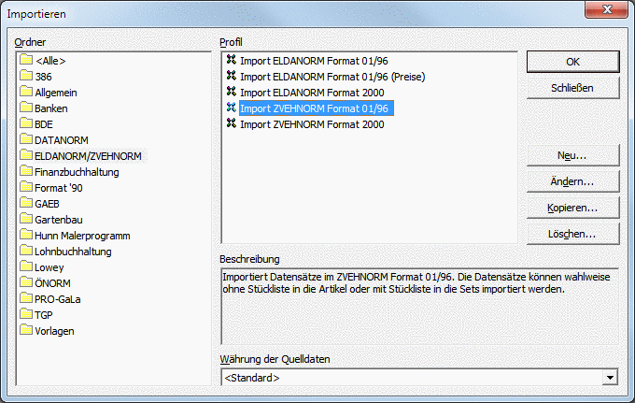The width and height of the screenshot is (635, 403).
Task: Click the ÖNORM folder icon
Action: tap(26, 282)
